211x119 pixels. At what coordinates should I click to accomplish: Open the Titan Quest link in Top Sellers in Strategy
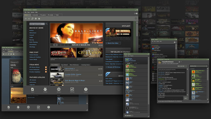tap(109, 59)
